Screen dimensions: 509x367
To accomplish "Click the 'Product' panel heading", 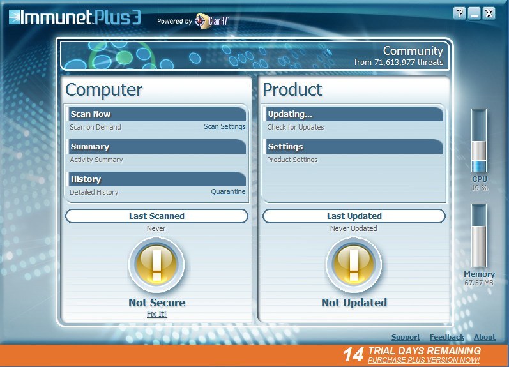I will (292, 90).
